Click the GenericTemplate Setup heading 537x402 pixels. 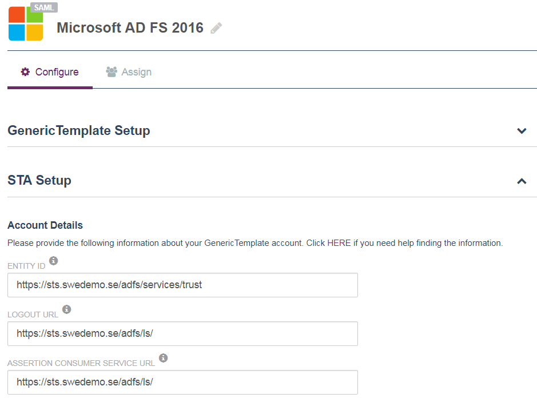(x=79, y=130)
